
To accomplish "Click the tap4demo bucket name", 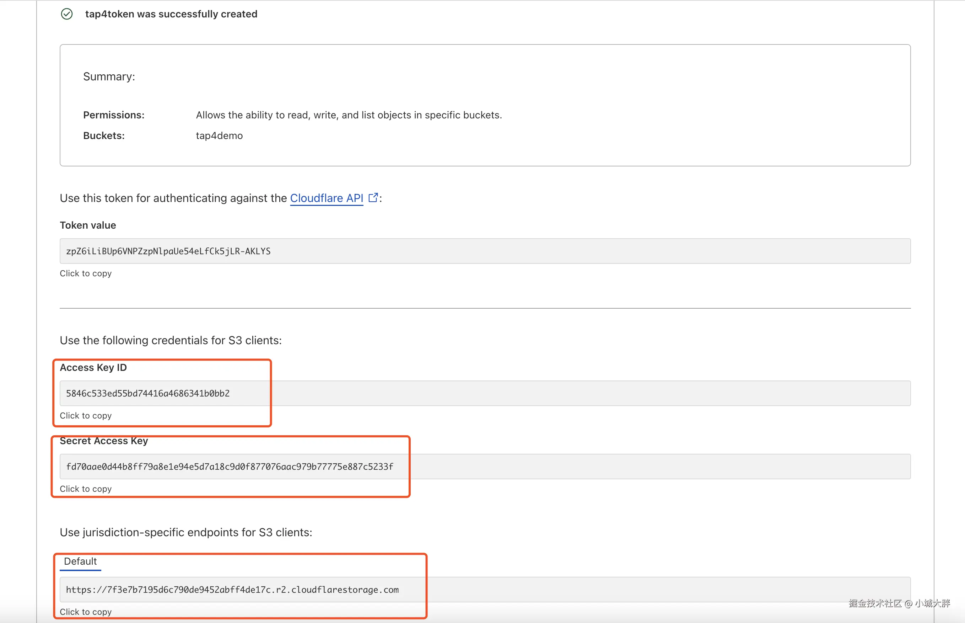I will (x=219, y=136).
